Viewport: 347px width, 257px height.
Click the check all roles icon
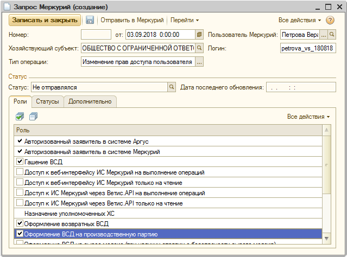click(x=20, y=116)
